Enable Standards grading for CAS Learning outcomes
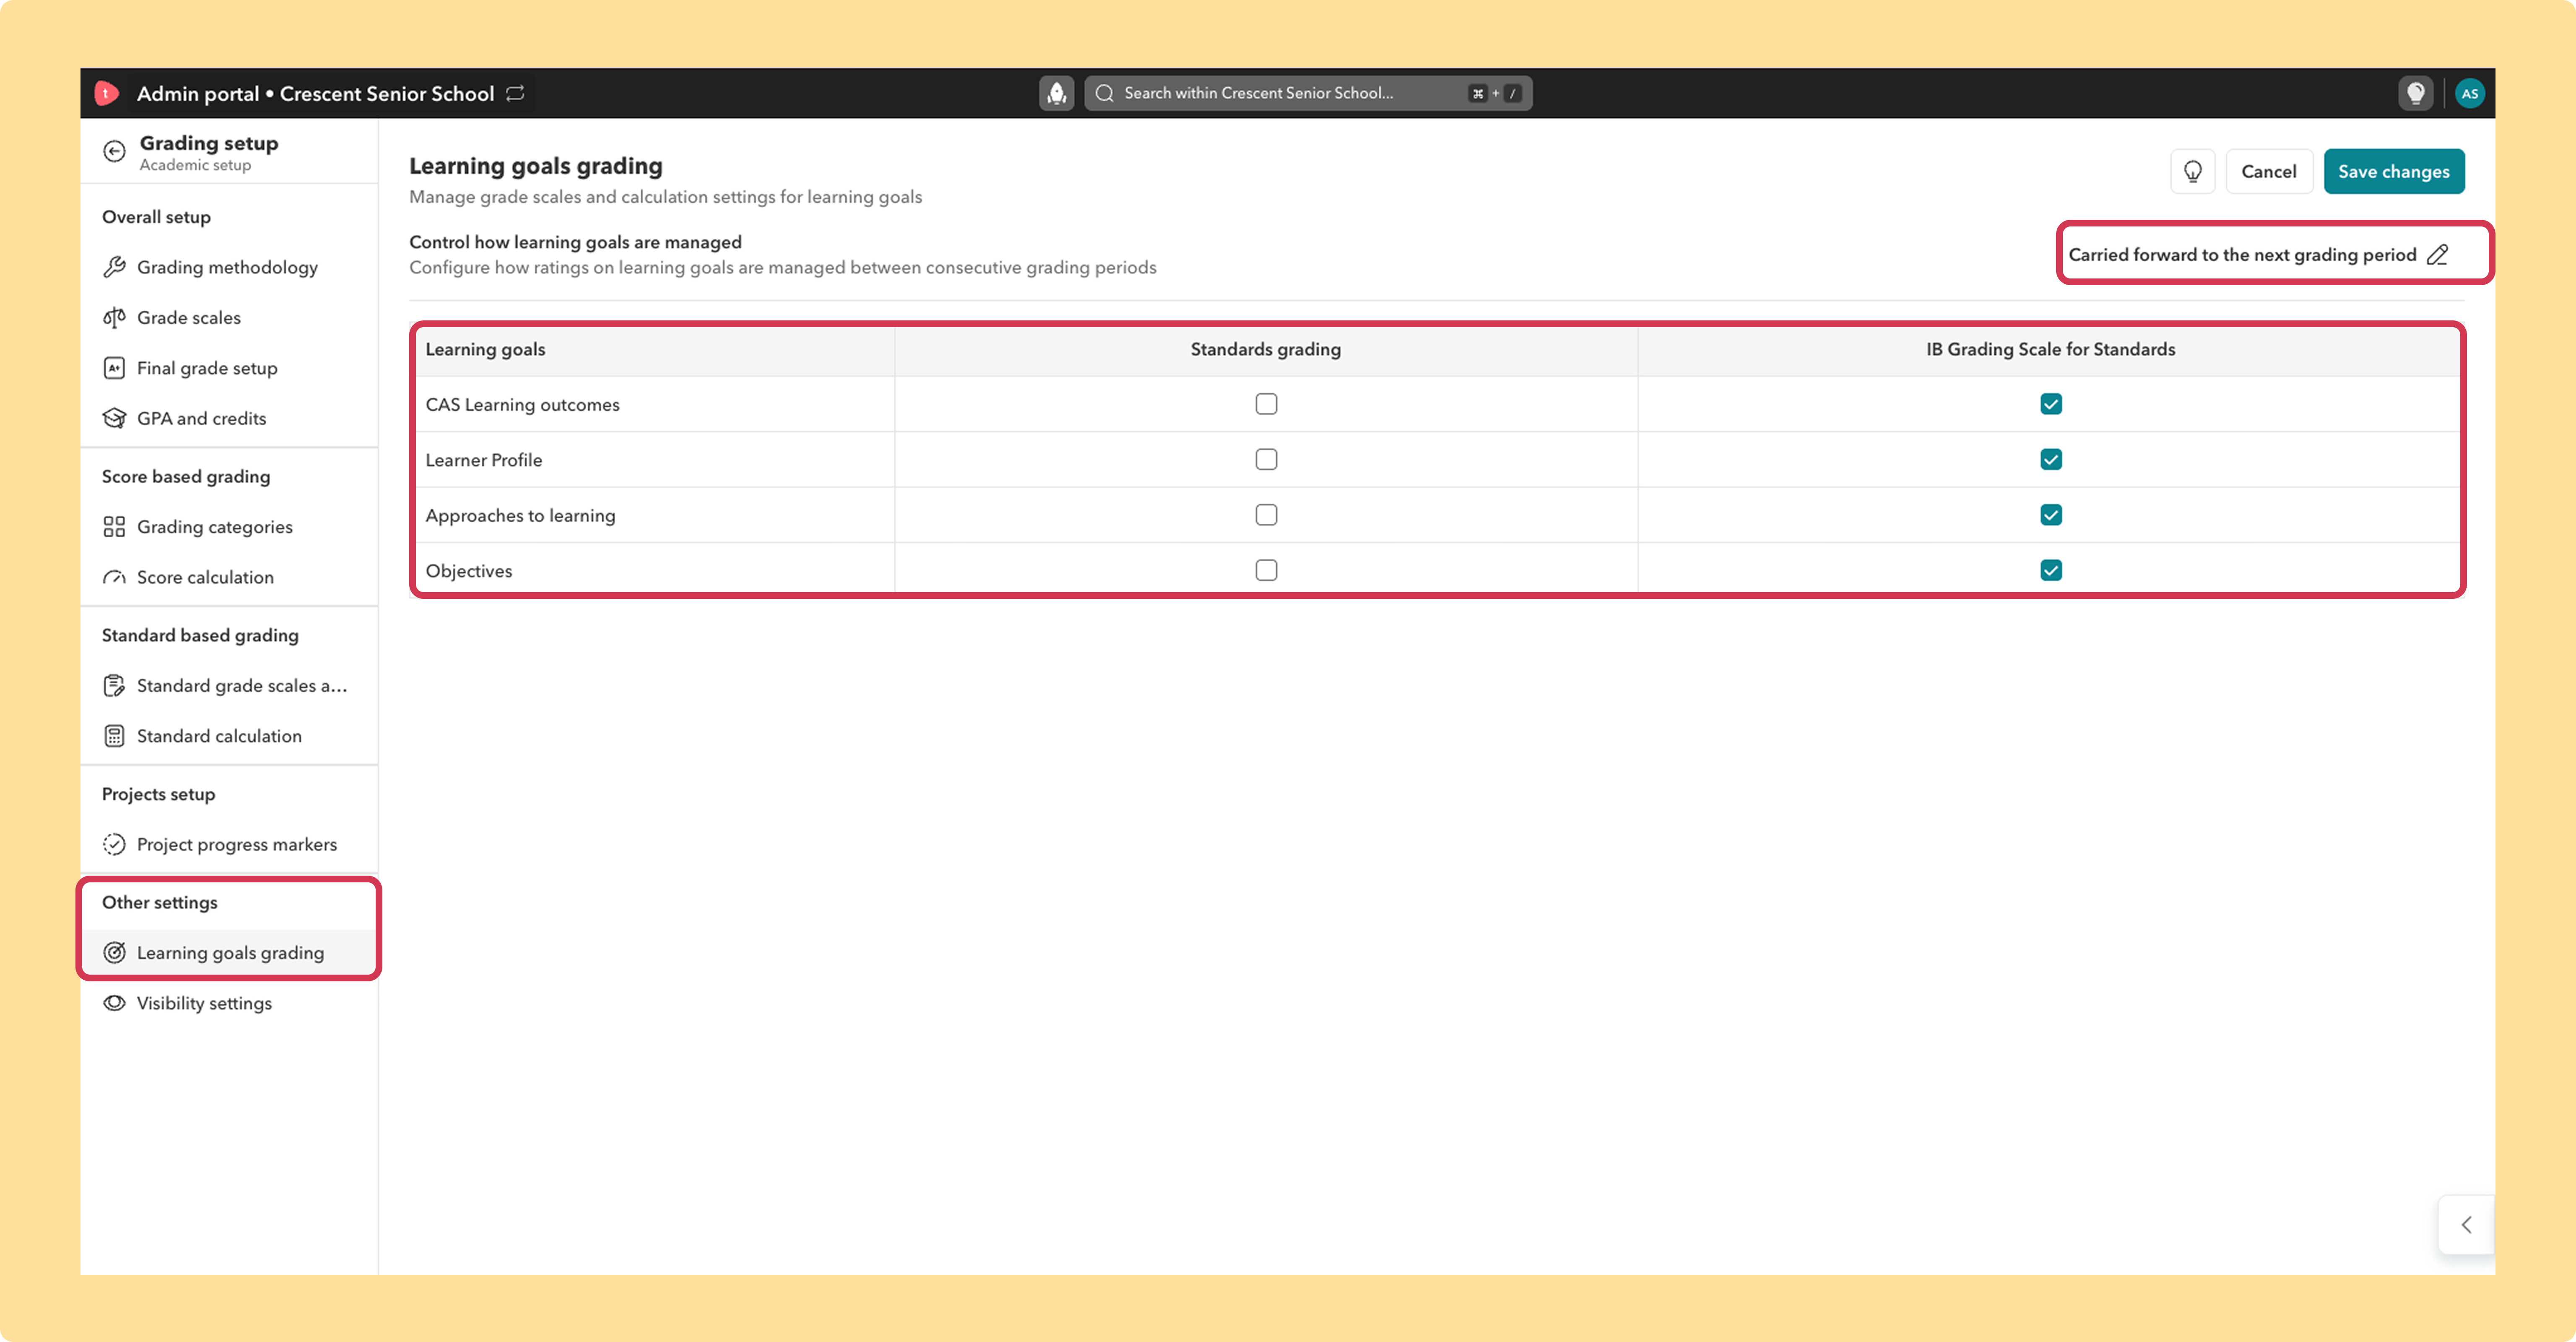The height and width of the screenshot is (1342, 2576). tap(1266, 404)
